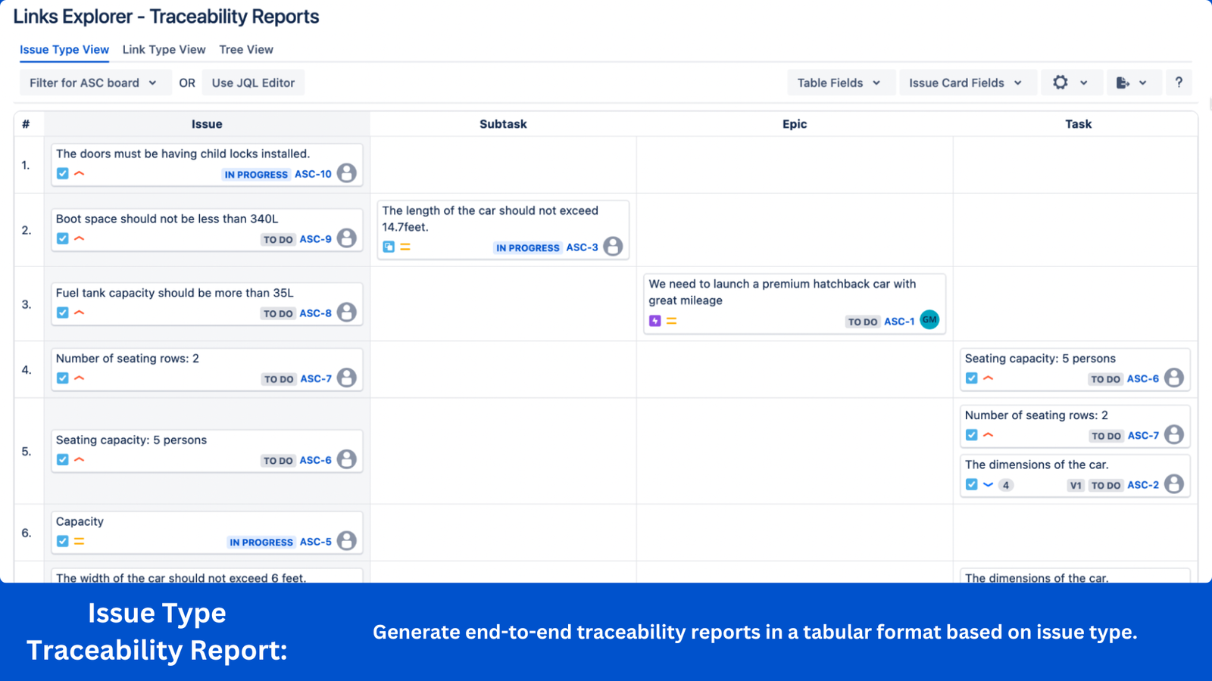Click the low priority arrow on the ASC-2 card
Viewport: 1212px width, 681px height.
pyautogui.click(x=989, y=485)
